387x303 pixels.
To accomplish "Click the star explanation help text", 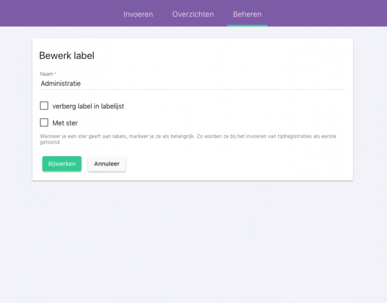I will pos(188,139).
